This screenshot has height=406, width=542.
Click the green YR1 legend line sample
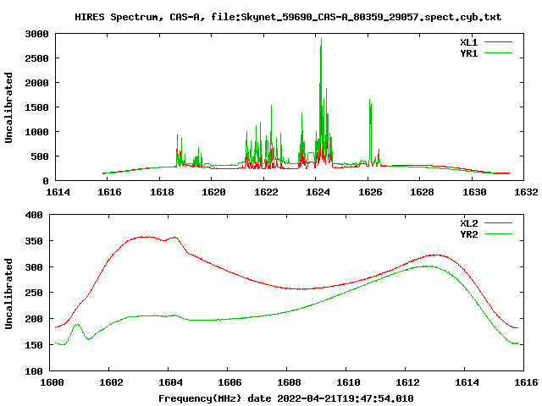498,53
